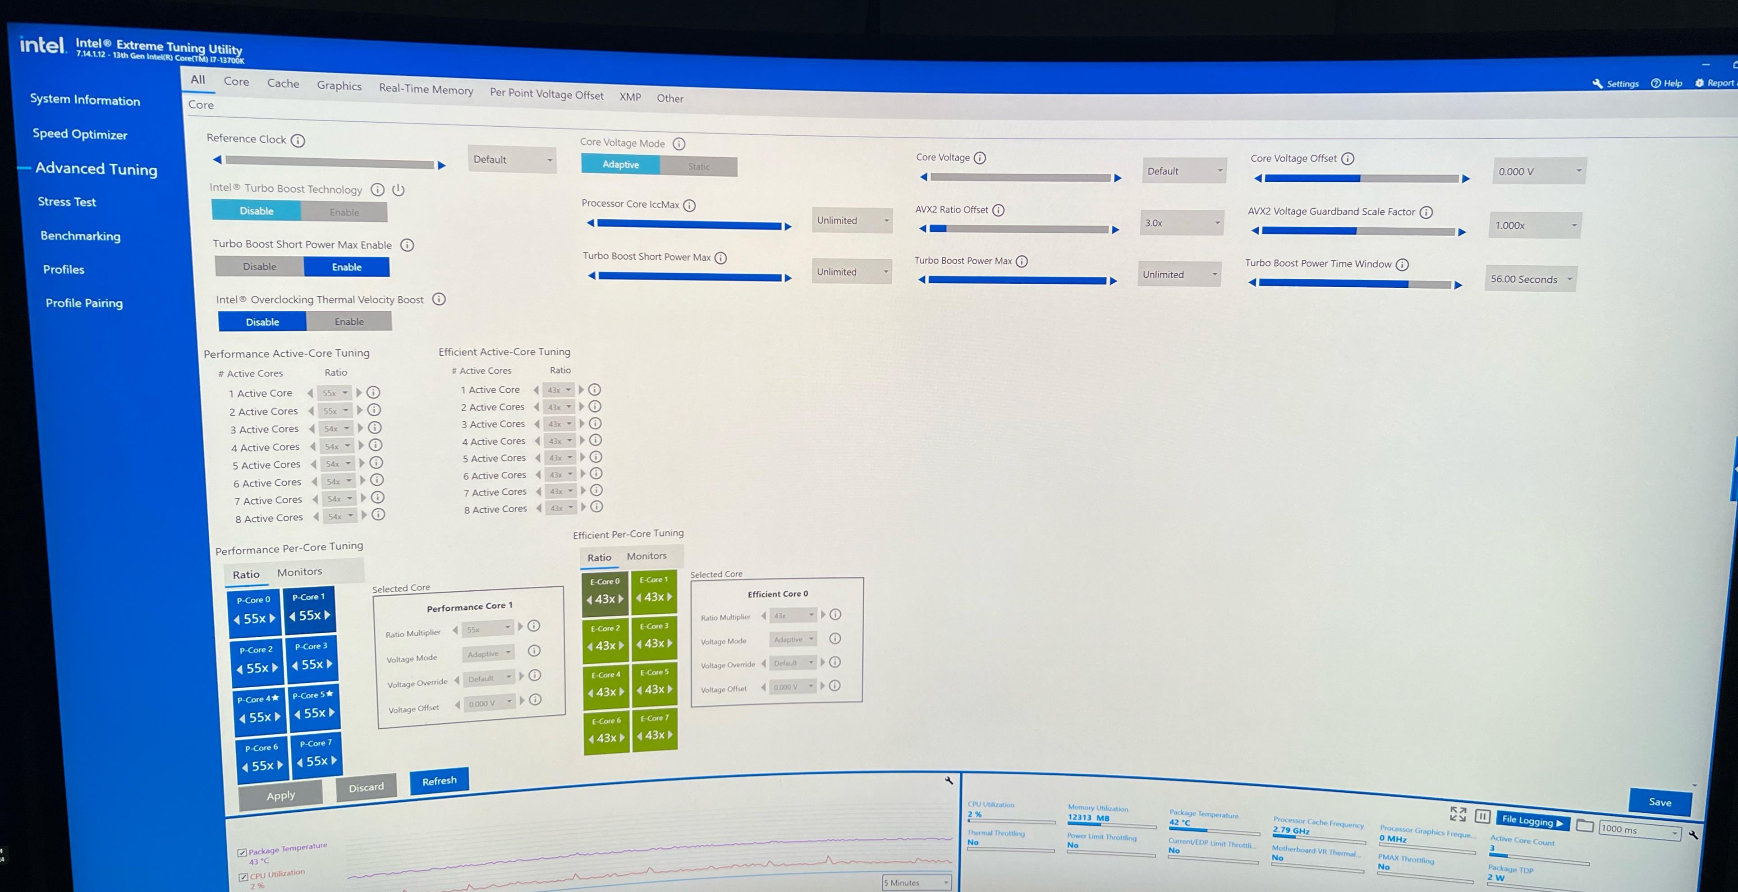Enable Overclocking Thermal Velocity Boost
Viewport: 1738px width, 892px height.
pos(349,322)
